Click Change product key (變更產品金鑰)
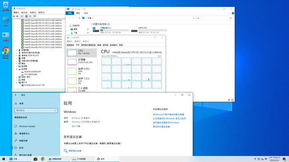The image size is (289, 162). click(75, 151)
